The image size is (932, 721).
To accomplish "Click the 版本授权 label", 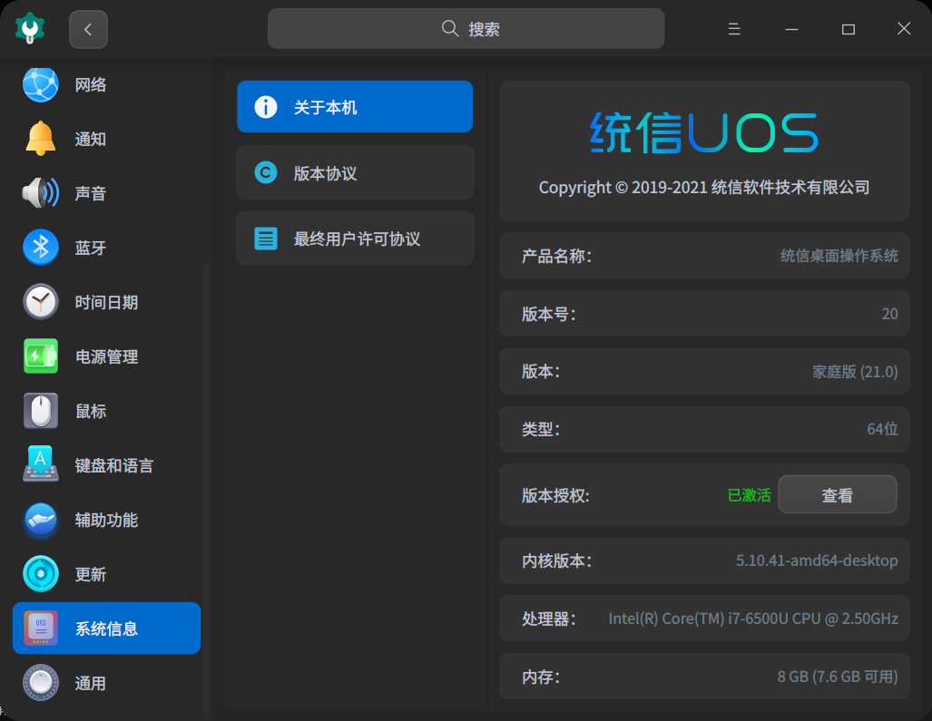I will [x=555, y=495].
